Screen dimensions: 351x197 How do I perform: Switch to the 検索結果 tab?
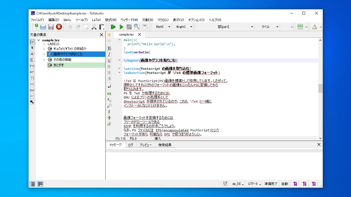165,145
